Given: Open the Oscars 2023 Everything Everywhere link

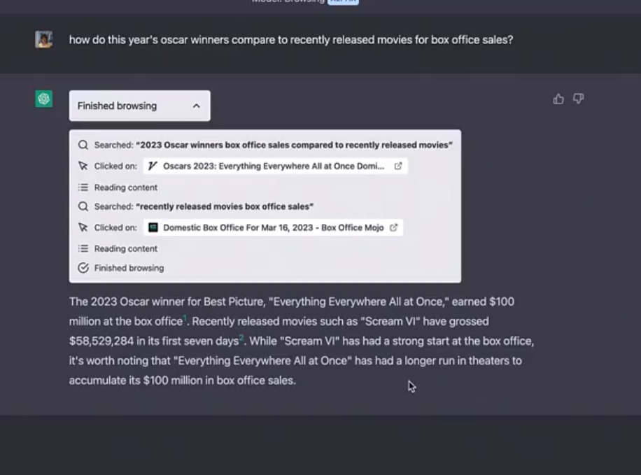Looking at the screenshot, I should (x=275, y=166).
